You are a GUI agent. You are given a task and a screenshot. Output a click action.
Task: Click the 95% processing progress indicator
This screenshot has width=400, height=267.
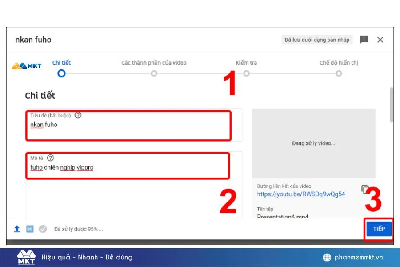click(x=78, y=229)
